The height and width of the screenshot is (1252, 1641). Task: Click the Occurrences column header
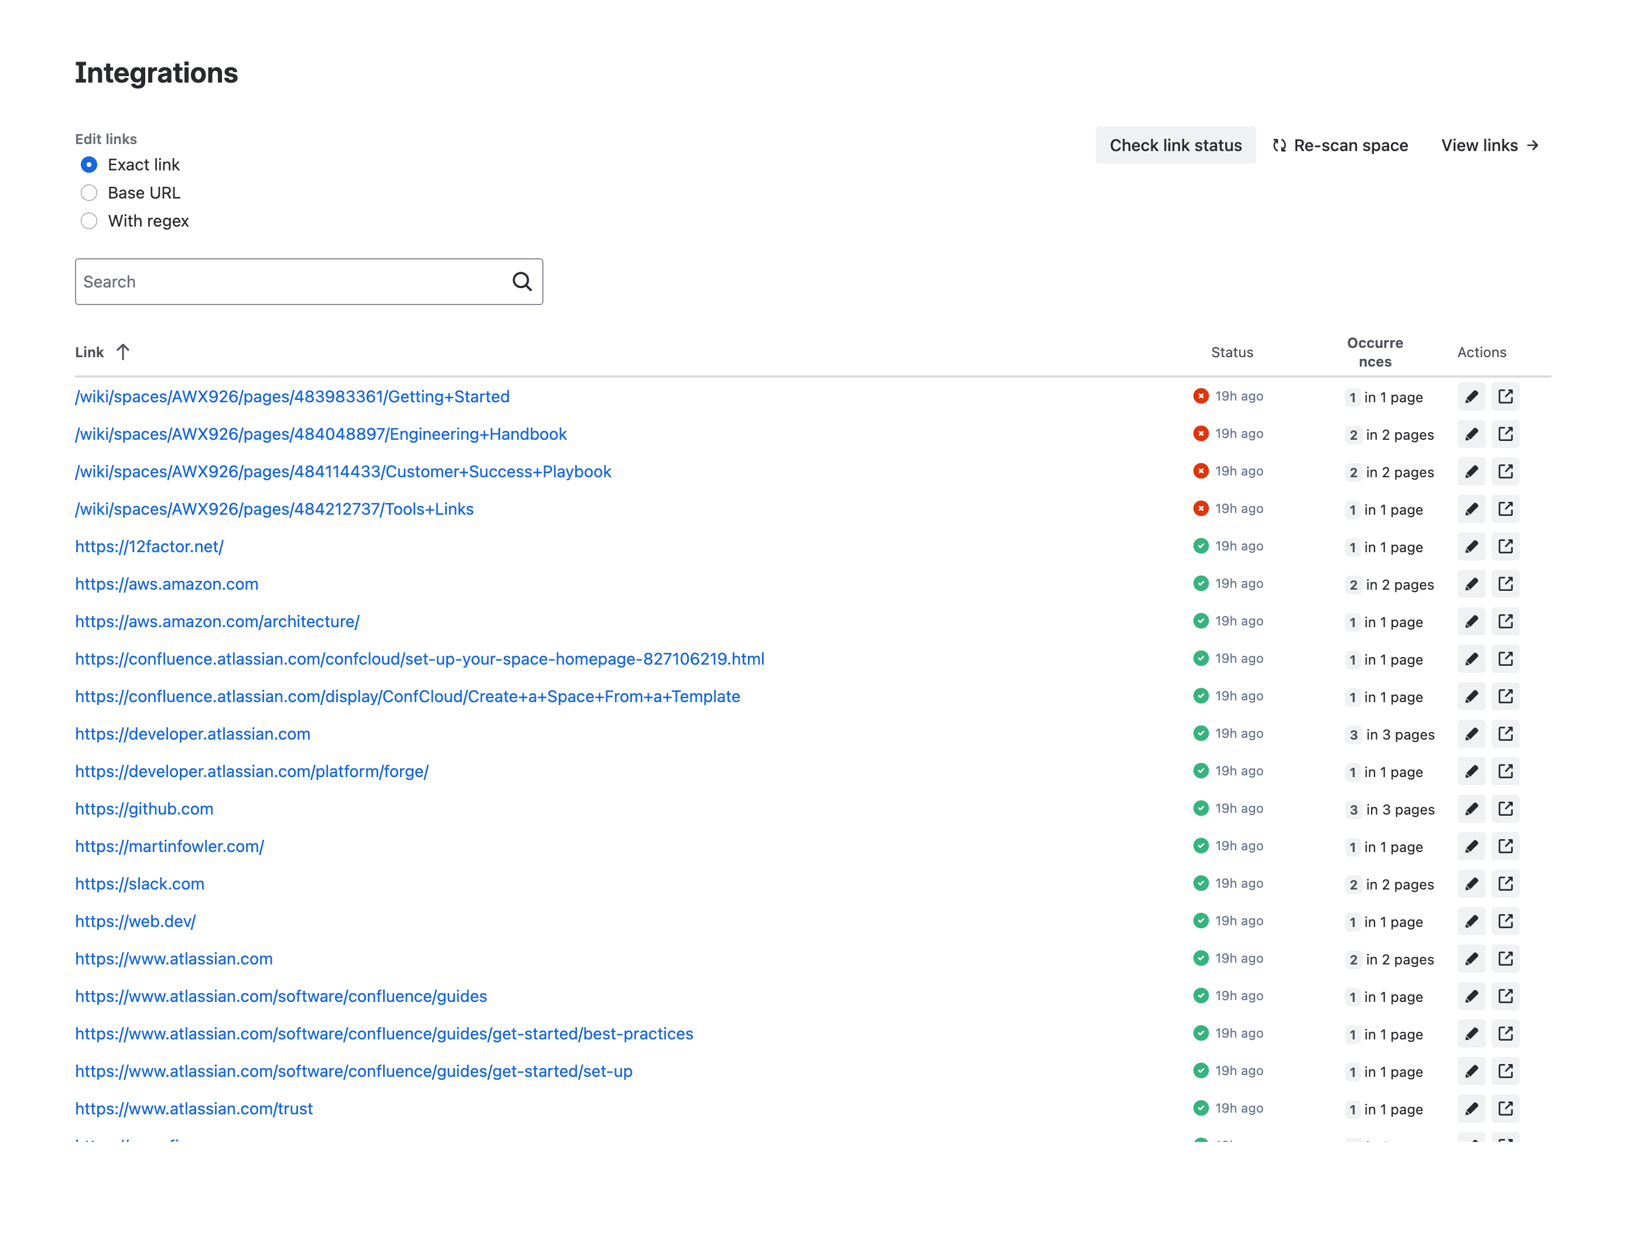pos(1375,352)
